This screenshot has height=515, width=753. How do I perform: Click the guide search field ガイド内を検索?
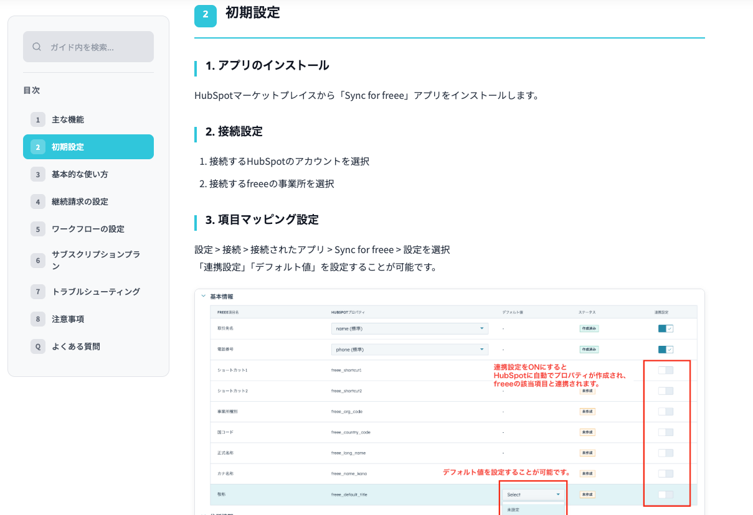pyautogui.click(x=88, y=47)
